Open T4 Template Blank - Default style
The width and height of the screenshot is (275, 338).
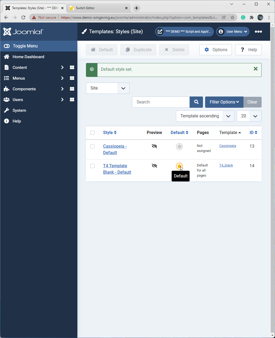[x=117, y=169]
